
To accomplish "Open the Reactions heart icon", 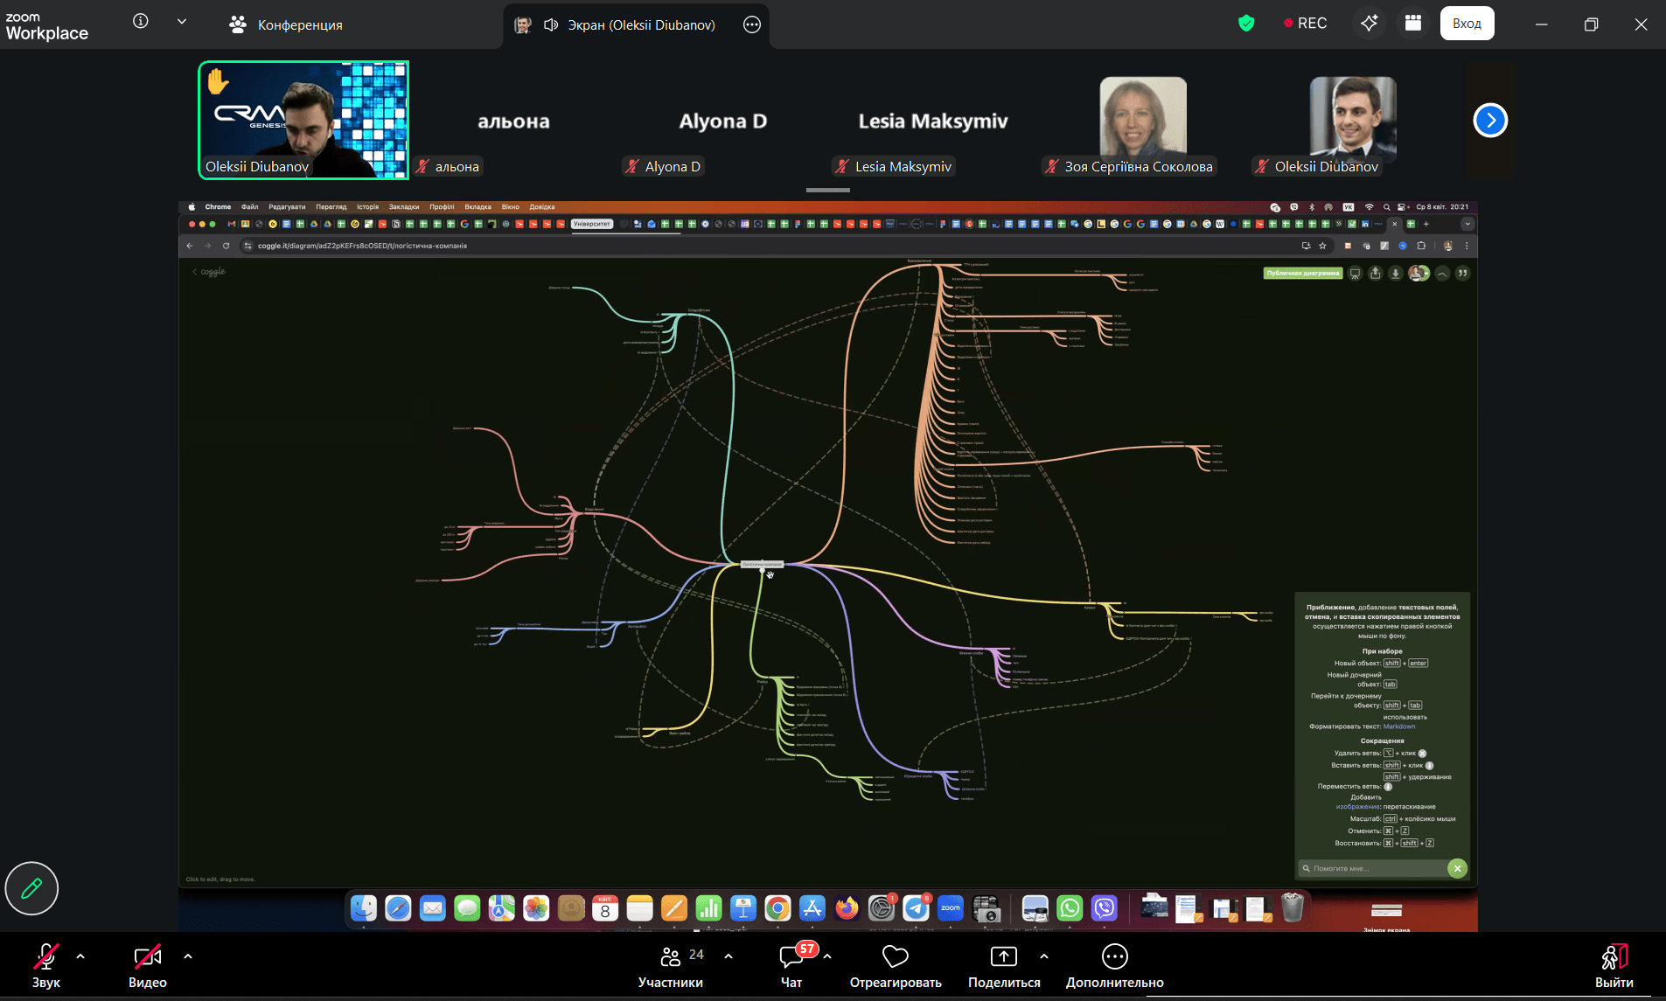I will click(895, 957).
